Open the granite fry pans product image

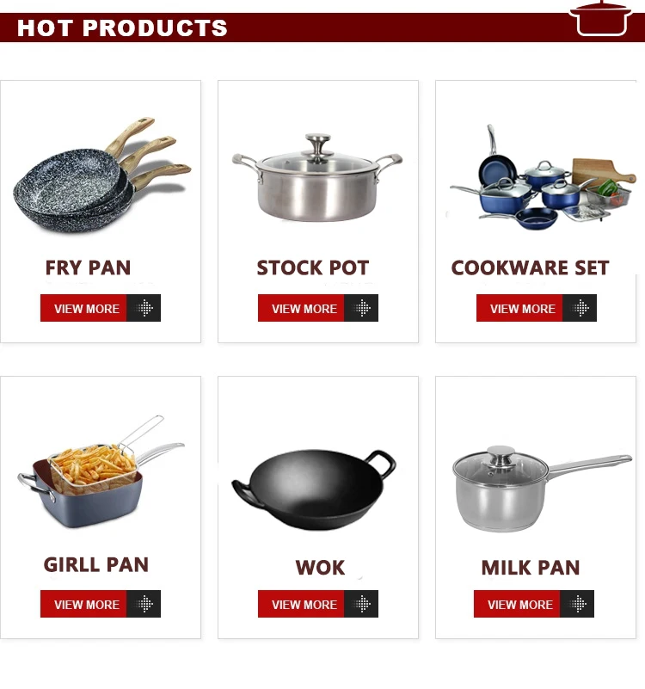pos(102,175)
